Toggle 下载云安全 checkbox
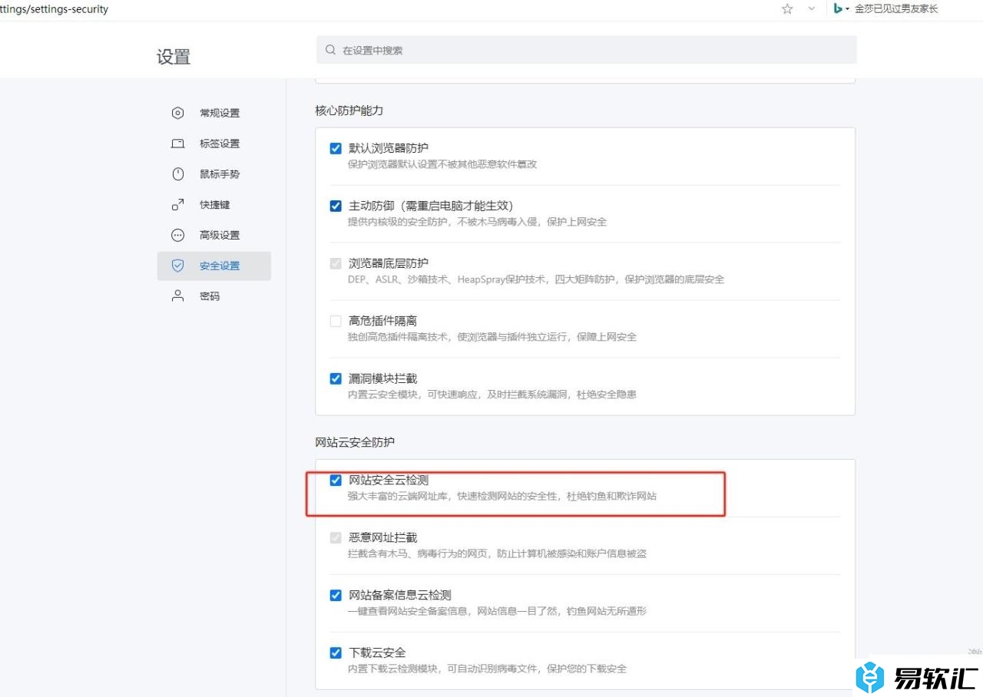The width and height of the screenshot is (983, 697). pos(336,653)
